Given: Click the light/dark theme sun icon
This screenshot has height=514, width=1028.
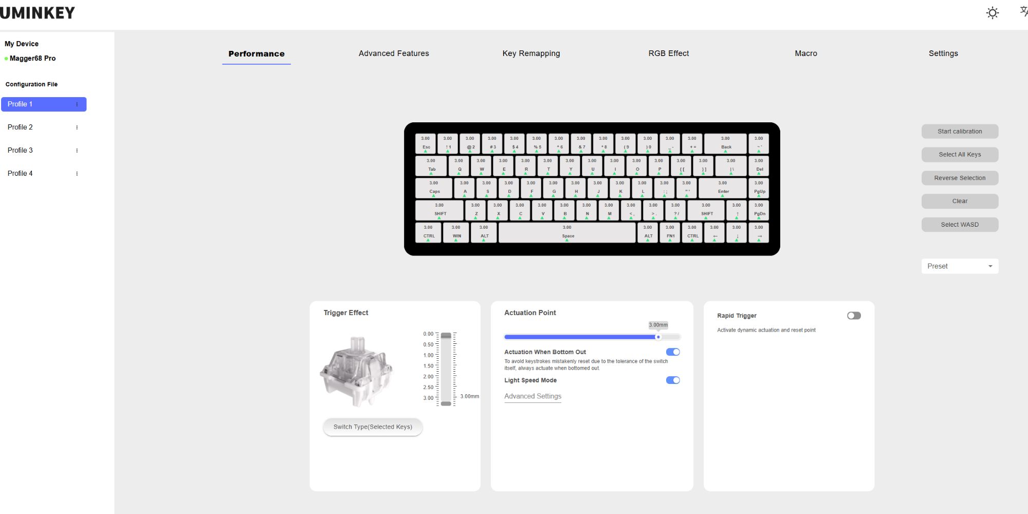Looking at the screenshot, I should 993,13.
